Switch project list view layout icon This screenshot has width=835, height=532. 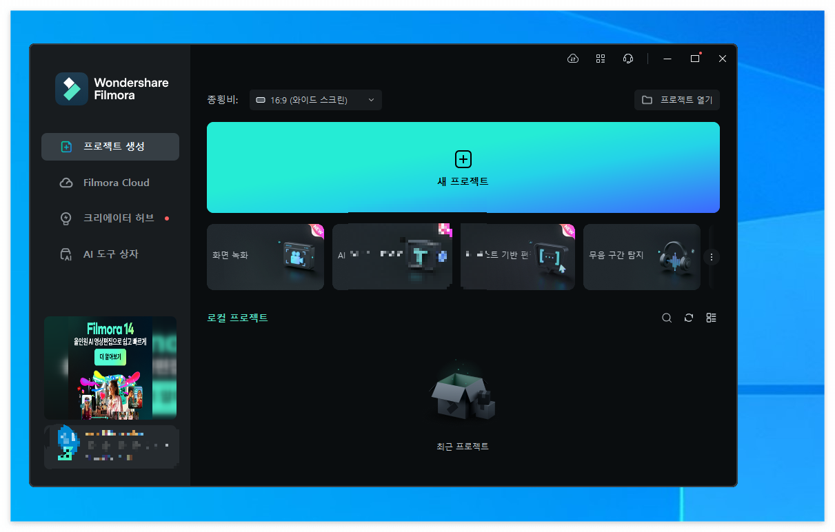click(x=712, y=318)
